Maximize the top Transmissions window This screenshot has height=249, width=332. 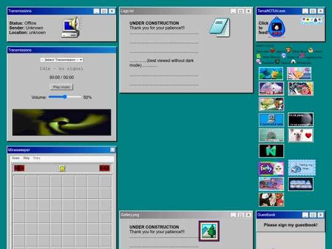pos(104,11)
